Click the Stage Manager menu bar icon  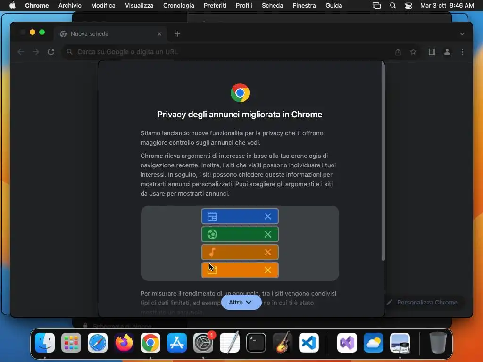[377, 5]
